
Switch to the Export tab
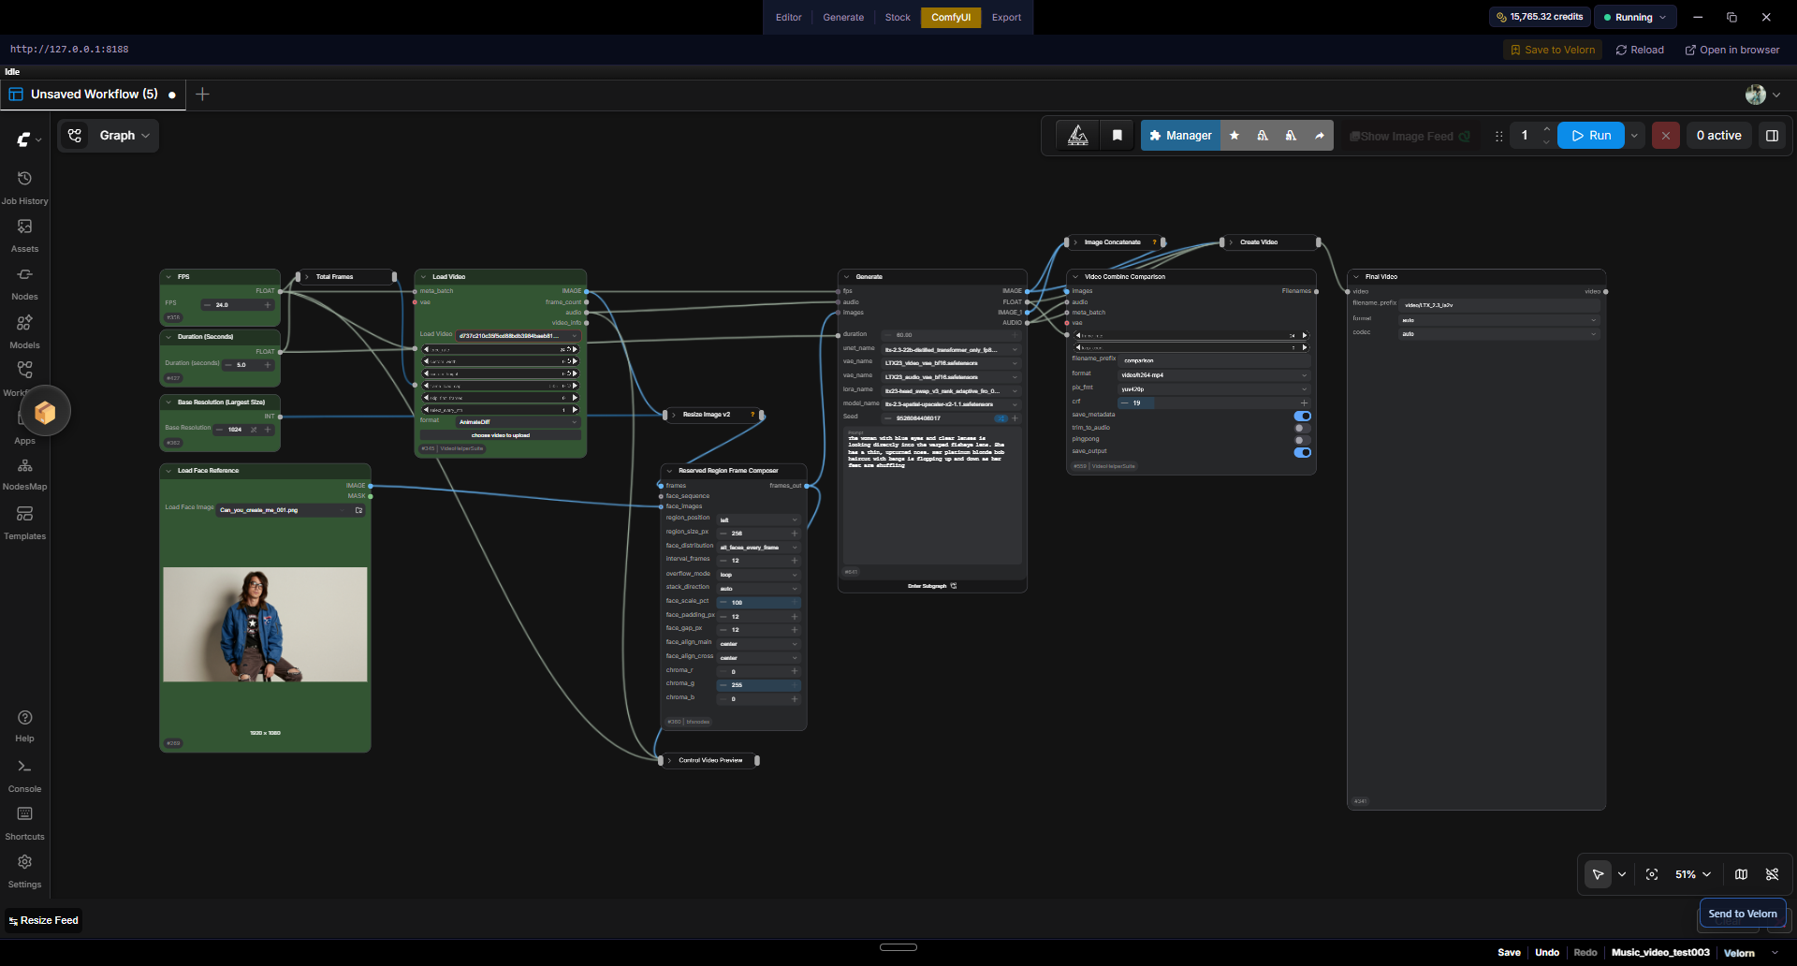1006,17
